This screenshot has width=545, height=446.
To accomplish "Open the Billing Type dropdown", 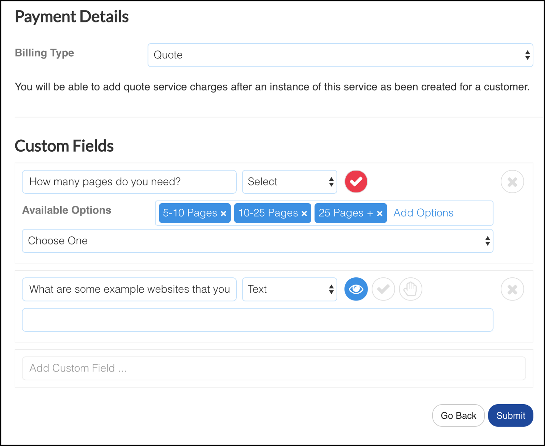I will [340, 55].
